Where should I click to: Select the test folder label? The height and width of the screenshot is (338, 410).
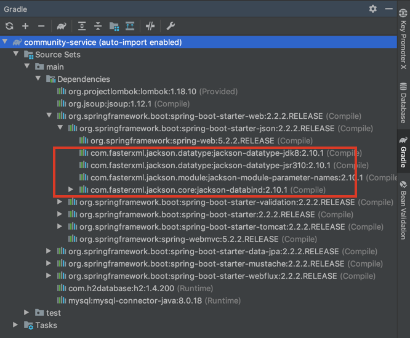point(54,313)
